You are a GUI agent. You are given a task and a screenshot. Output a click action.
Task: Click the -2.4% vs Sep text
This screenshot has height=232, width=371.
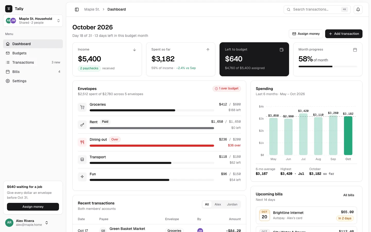(186, 68)
